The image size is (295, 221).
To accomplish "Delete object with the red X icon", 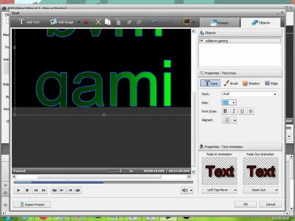I will (86, 22).
